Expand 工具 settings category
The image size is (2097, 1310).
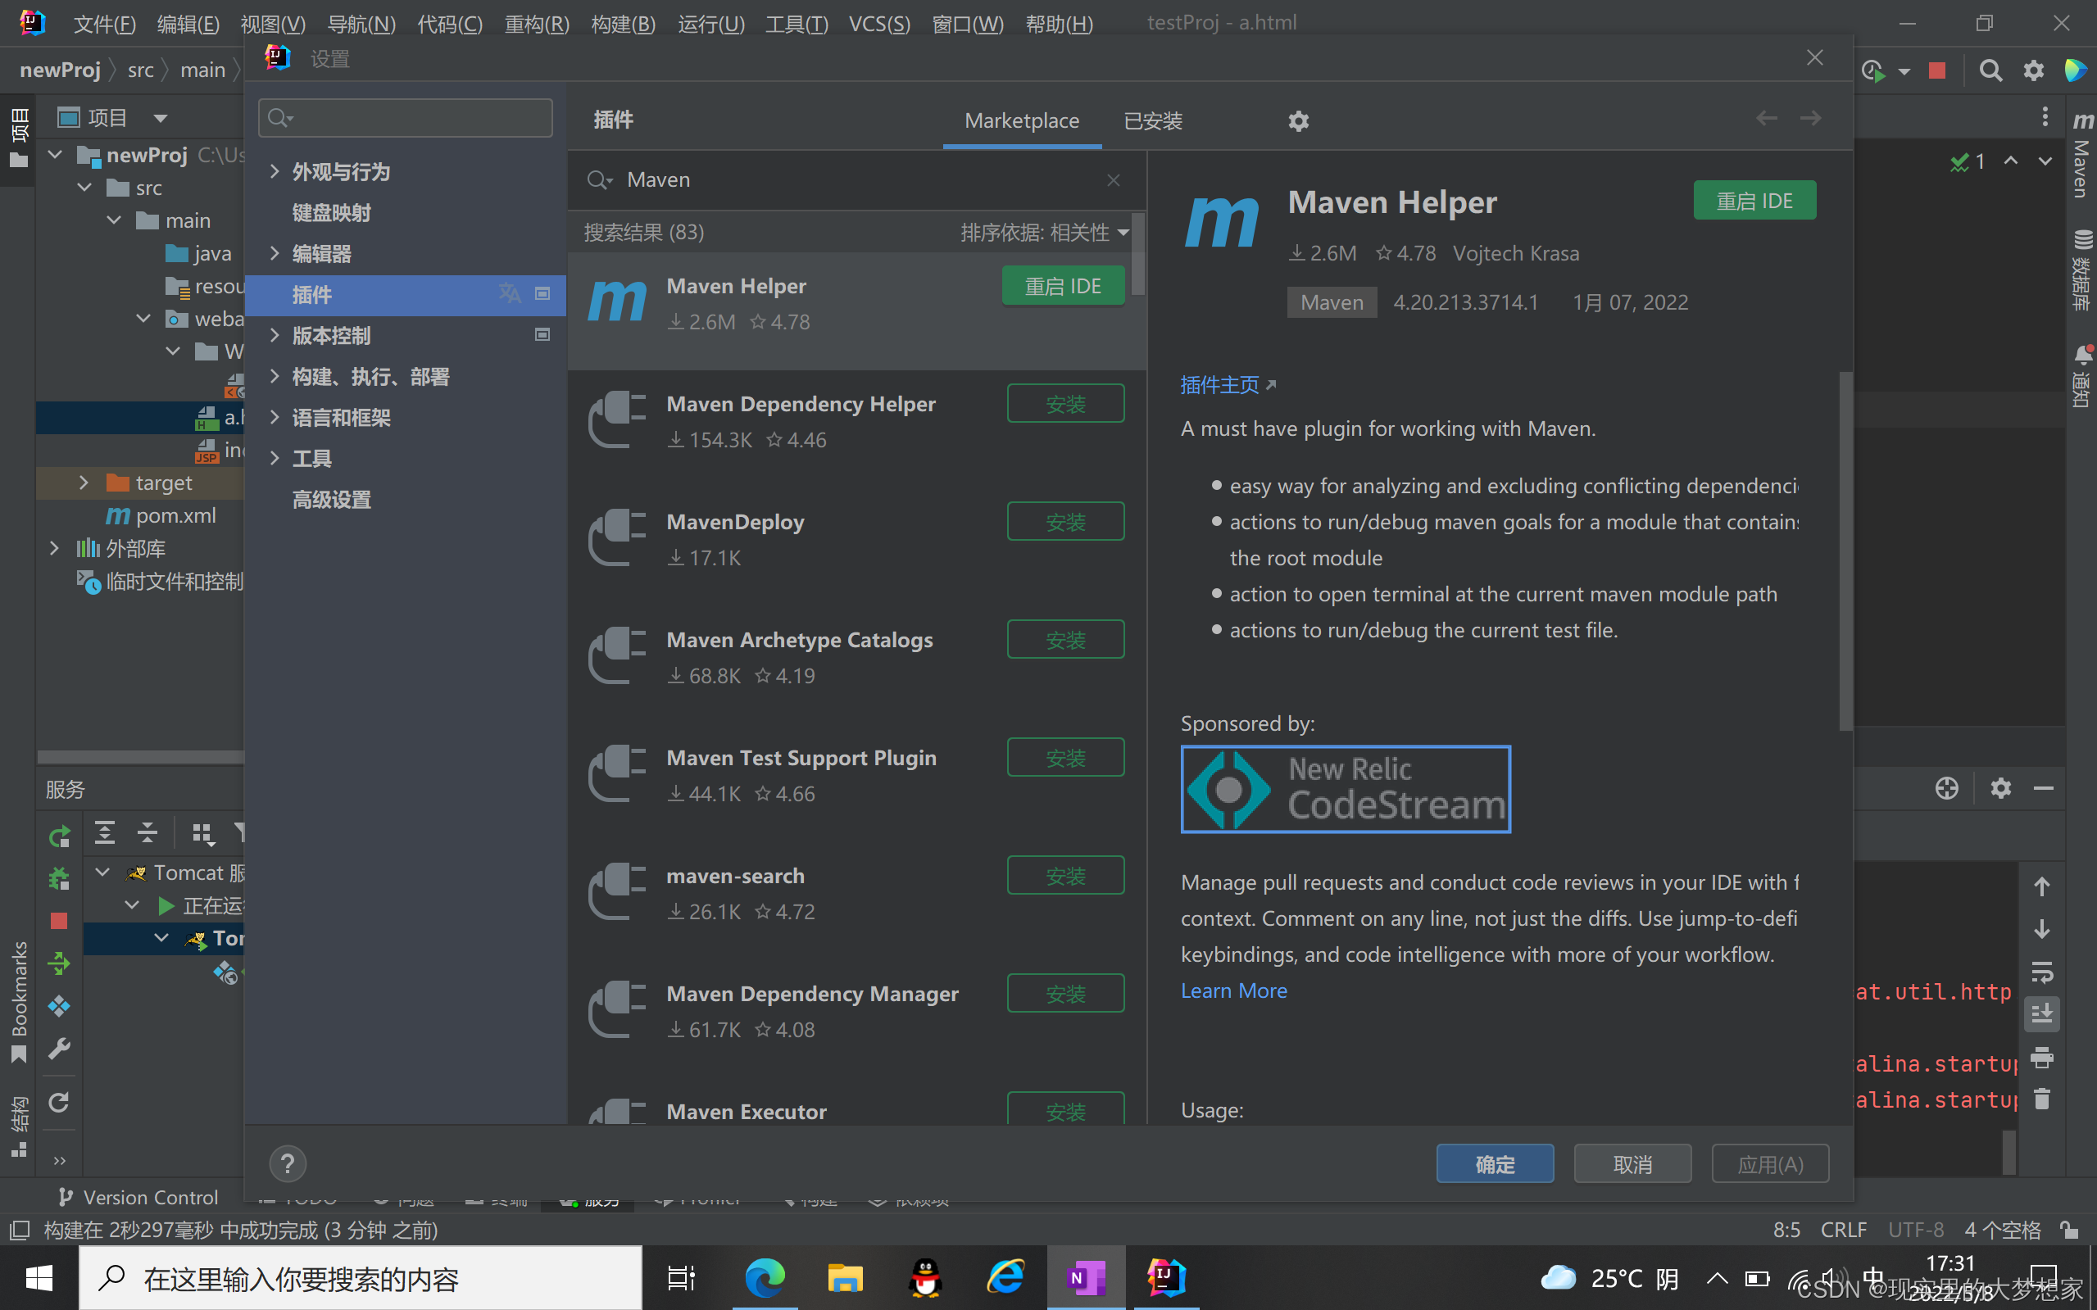(x=274, y=458)
